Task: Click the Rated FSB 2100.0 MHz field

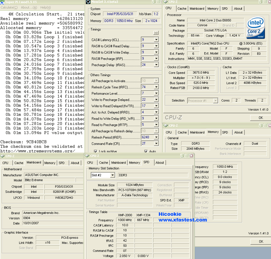Action: pos(201,88)
